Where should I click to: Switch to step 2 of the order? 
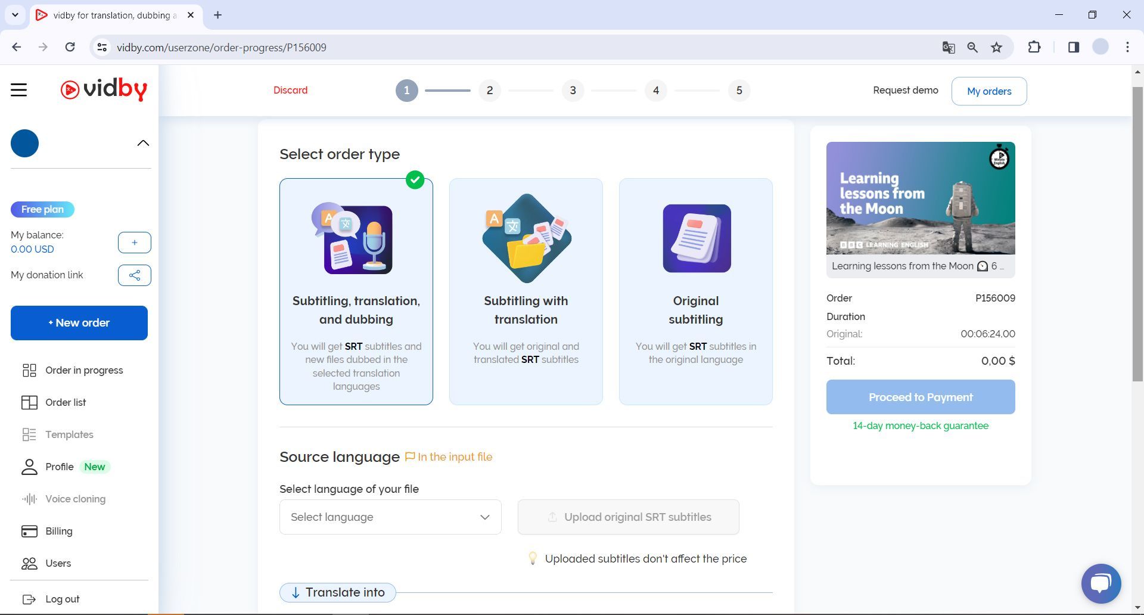[490, 91]
